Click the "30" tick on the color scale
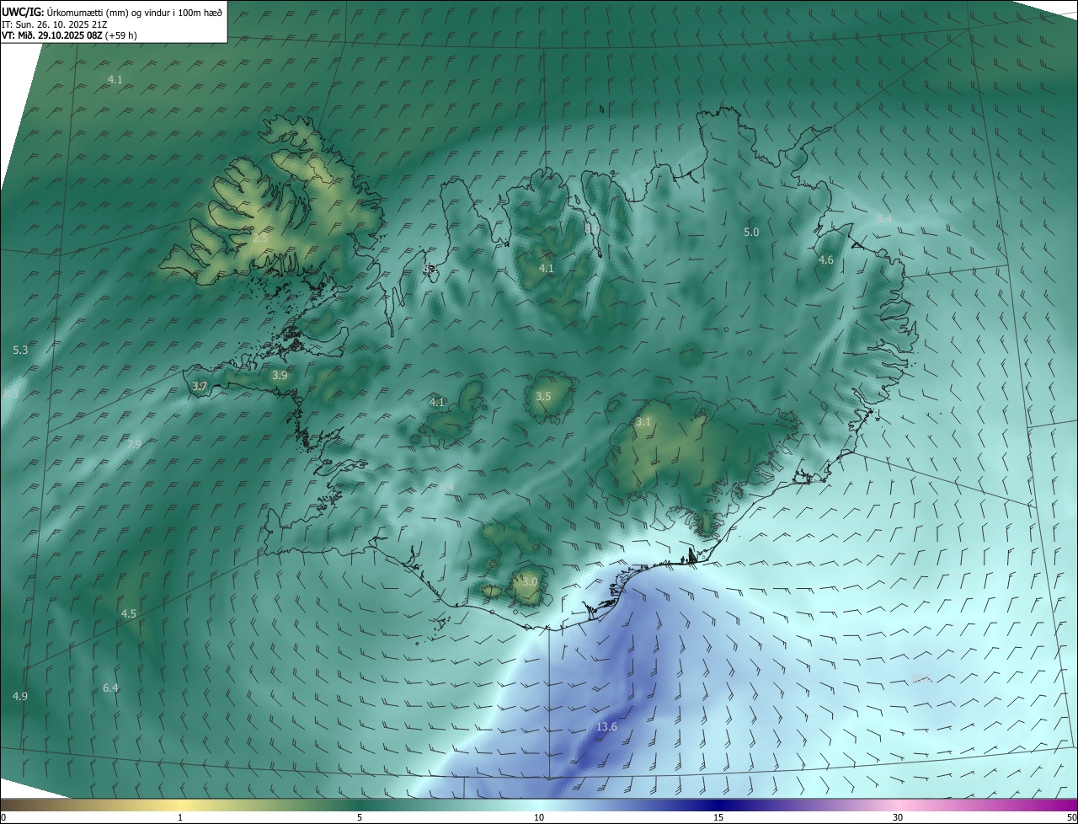This screenshot has width=1078, height=824. point(898,817)
